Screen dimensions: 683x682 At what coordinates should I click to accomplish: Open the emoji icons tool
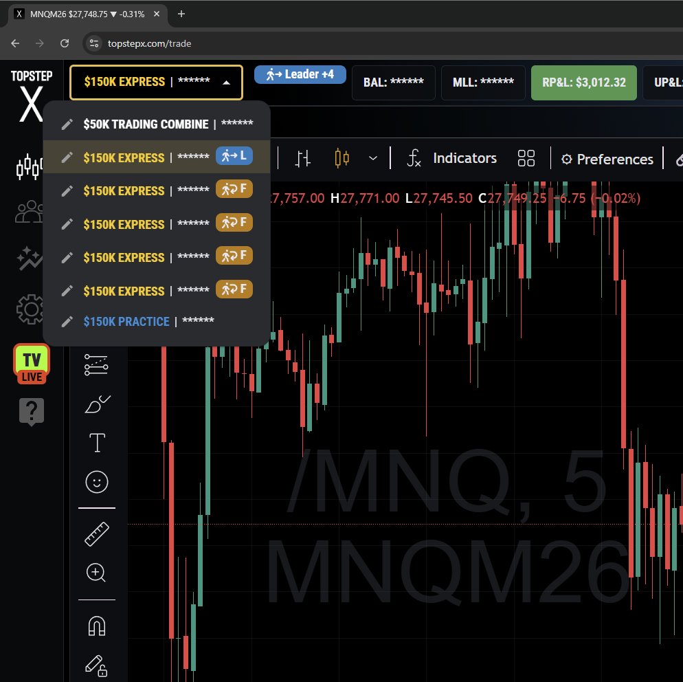(97, 482)
